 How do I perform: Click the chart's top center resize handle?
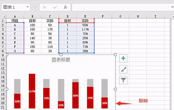coord(61,55)
